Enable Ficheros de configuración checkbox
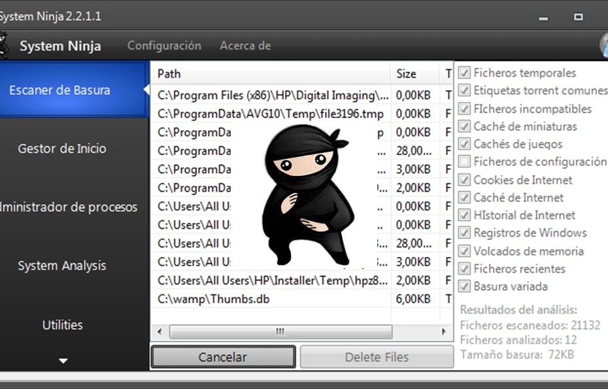Screen dimensions: 608x389 [x=464, y=161]
